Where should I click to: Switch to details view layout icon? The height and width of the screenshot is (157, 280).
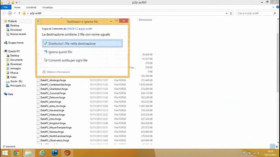click(272, 147)
